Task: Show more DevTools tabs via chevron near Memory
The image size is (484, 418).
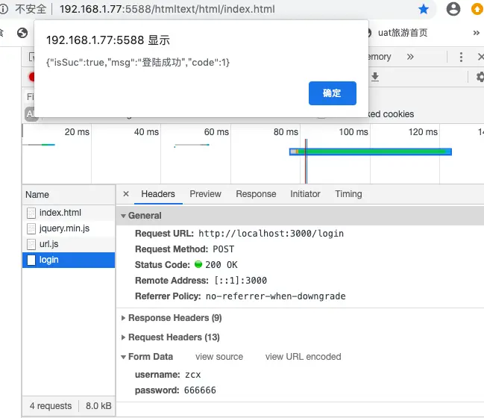Action: [410, 57]
